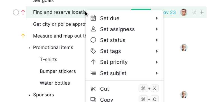Choose Set priority from context menu
The height and width of the screenshot is (102, 213).
pos(124,62)
